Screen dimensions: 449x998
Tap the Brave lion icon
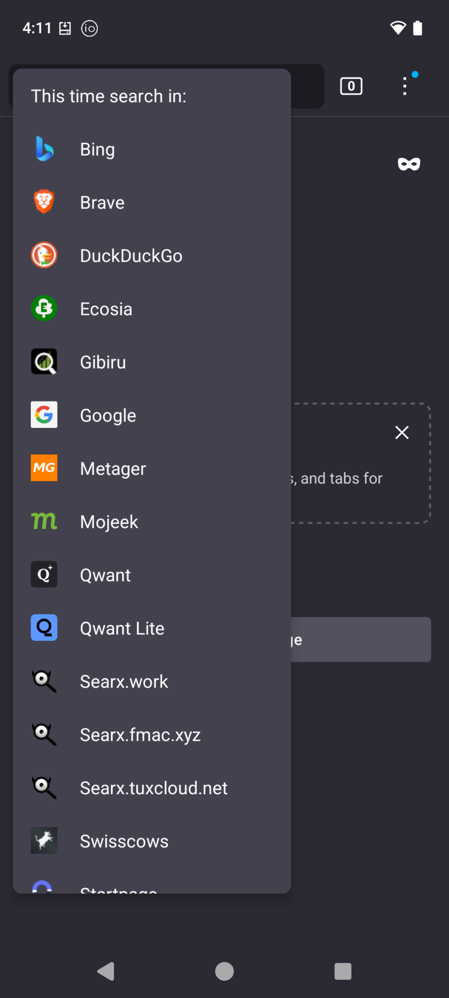point(44,202)
